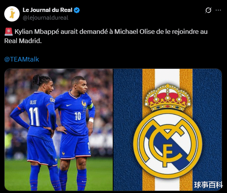Click the red siren emoji in tweet
This screenshot has height=193, width=227.
click(x=9, y=32)
